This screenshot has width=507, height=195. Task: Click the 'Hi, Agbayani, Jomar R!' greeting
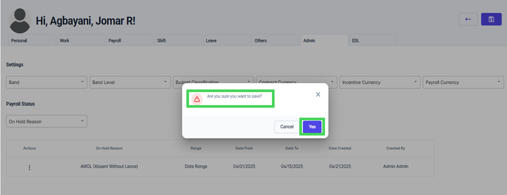(85, 21)
